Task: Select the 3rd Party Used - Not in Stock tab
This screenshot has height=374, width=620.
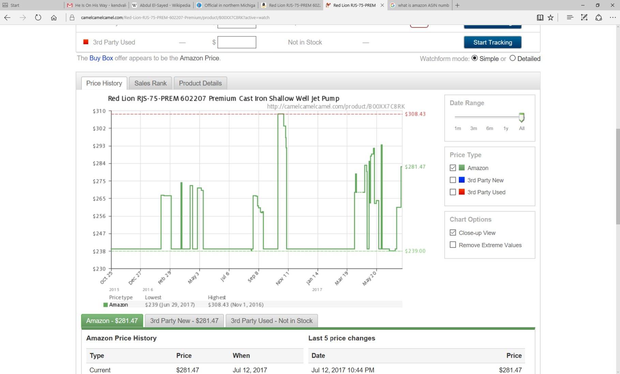Action: click(272, 321)
